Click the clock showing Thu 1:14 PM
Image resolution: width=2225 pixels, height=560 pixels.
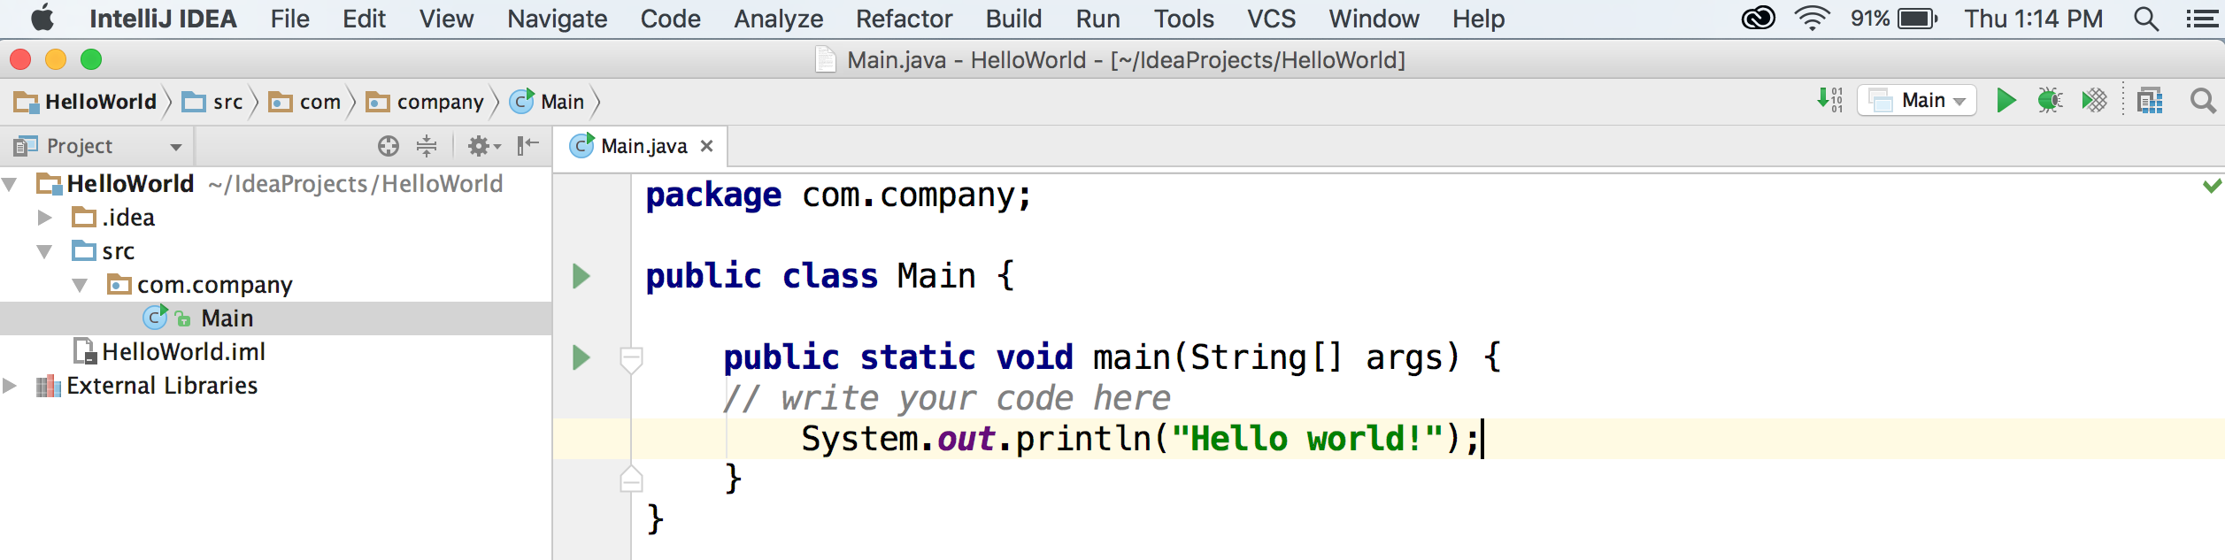click(x=2034, y=19)
